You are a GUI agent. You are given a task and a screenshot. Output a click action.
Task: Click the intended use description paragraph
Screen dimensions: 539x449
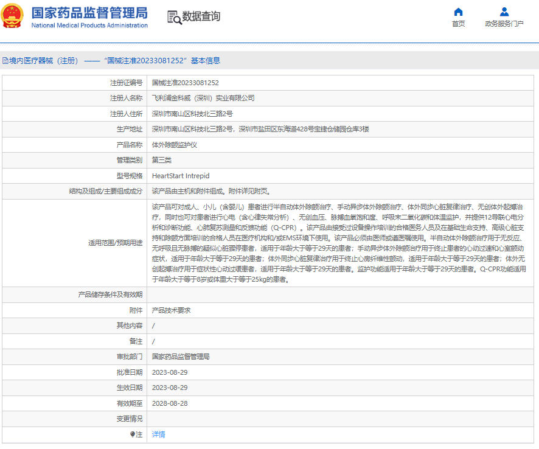click(339, 243)
